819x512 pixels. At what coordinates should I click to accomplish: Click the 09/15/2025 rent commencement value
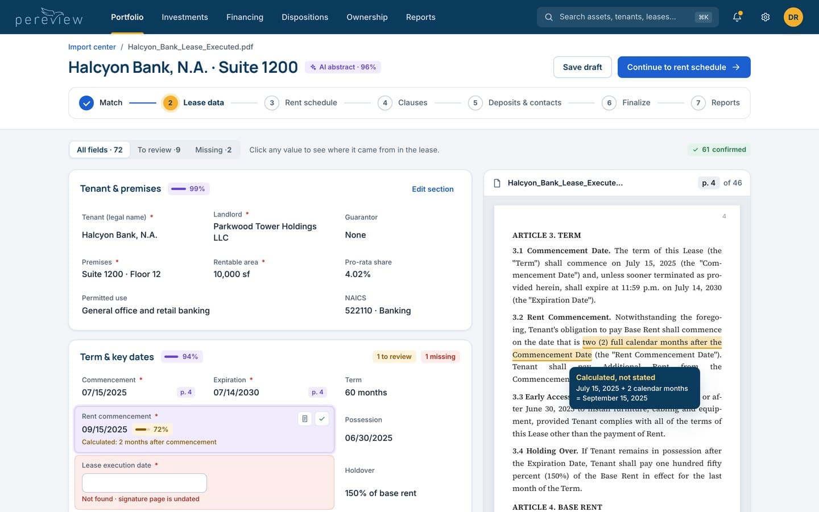coord(105,430)
